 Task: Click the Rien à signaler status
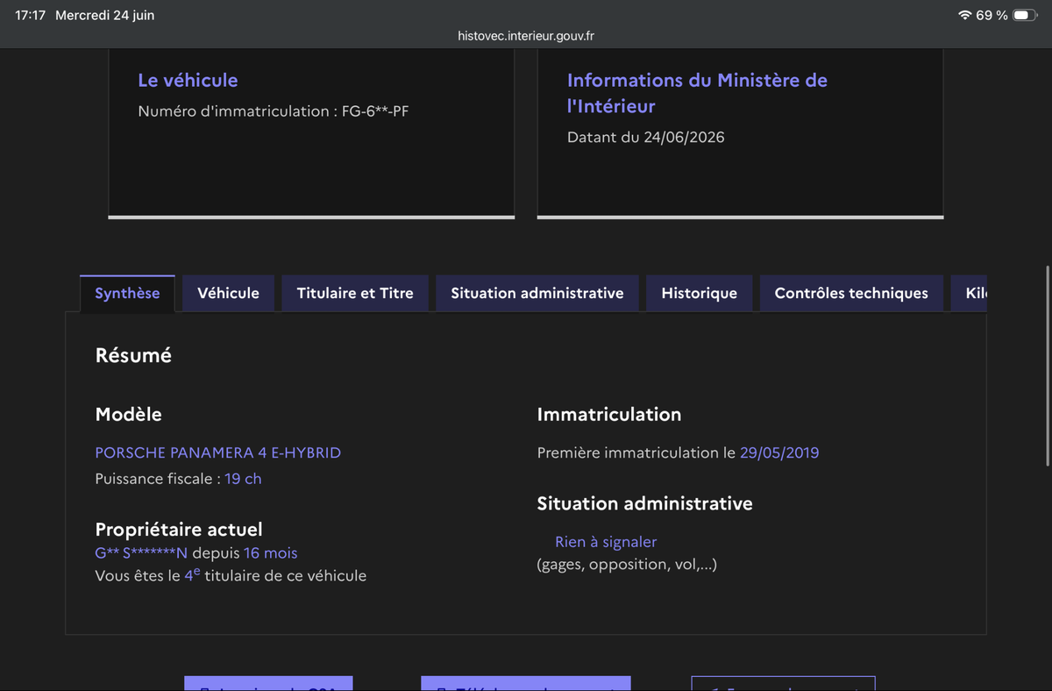pyautogui.click(x=606, y=542)
